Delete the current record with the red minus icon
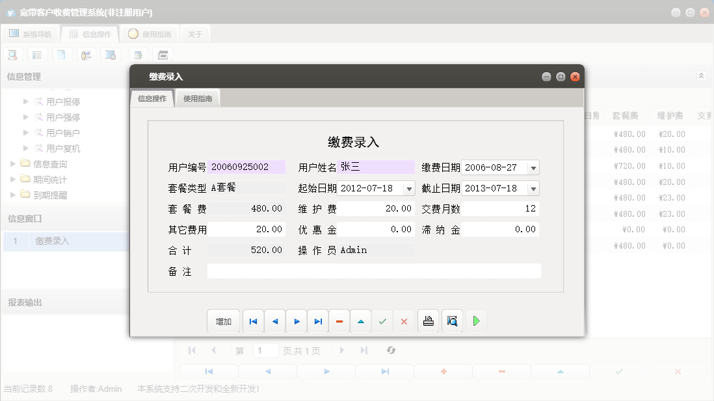Viewport: 714px width, 401px height. tap(339, 321)
